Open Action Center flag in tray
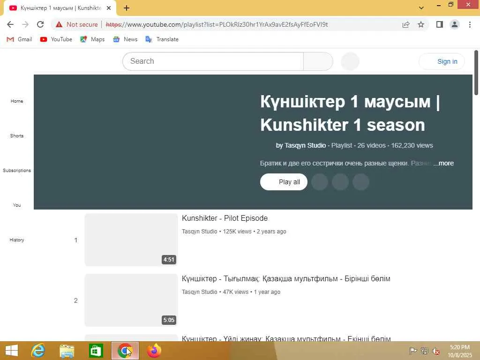The image size is (480, 360). click(x=413, y=351)
